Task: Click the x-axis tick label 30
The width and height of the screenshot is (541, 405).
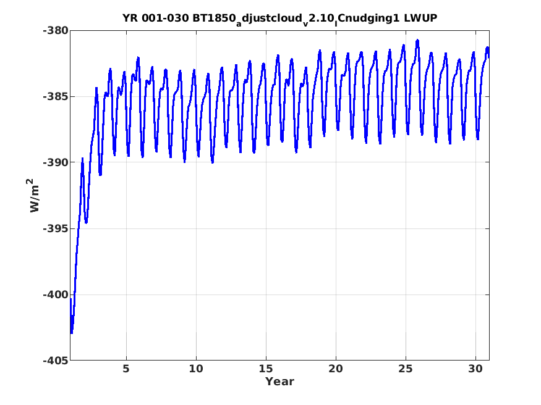Action: (x=475, y=369)
